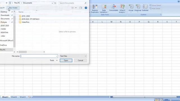Click the worksheet horizontal scrollbar
This screenshot has width=180, height=101.
coord(145,97)
